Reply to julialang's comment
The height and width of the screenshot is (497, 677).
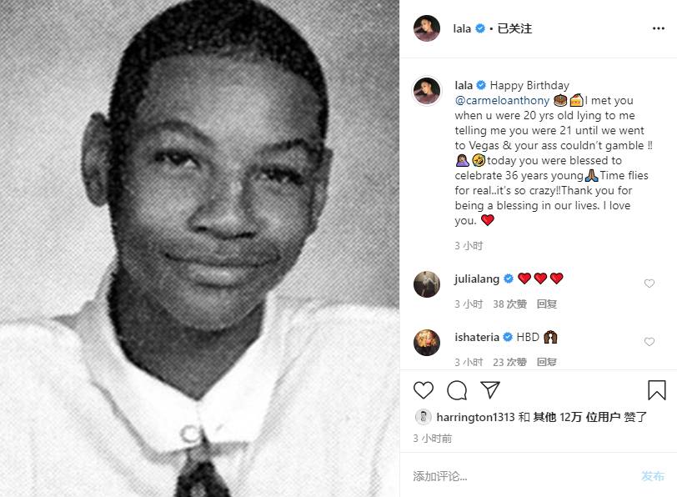point(547,304)
